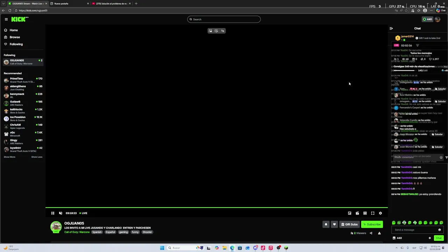Open Following in sidebar

[13, 44]
